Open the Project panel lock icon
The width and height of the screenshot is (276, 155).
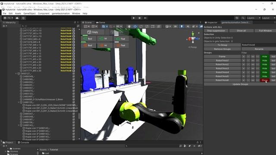(198, 143)
